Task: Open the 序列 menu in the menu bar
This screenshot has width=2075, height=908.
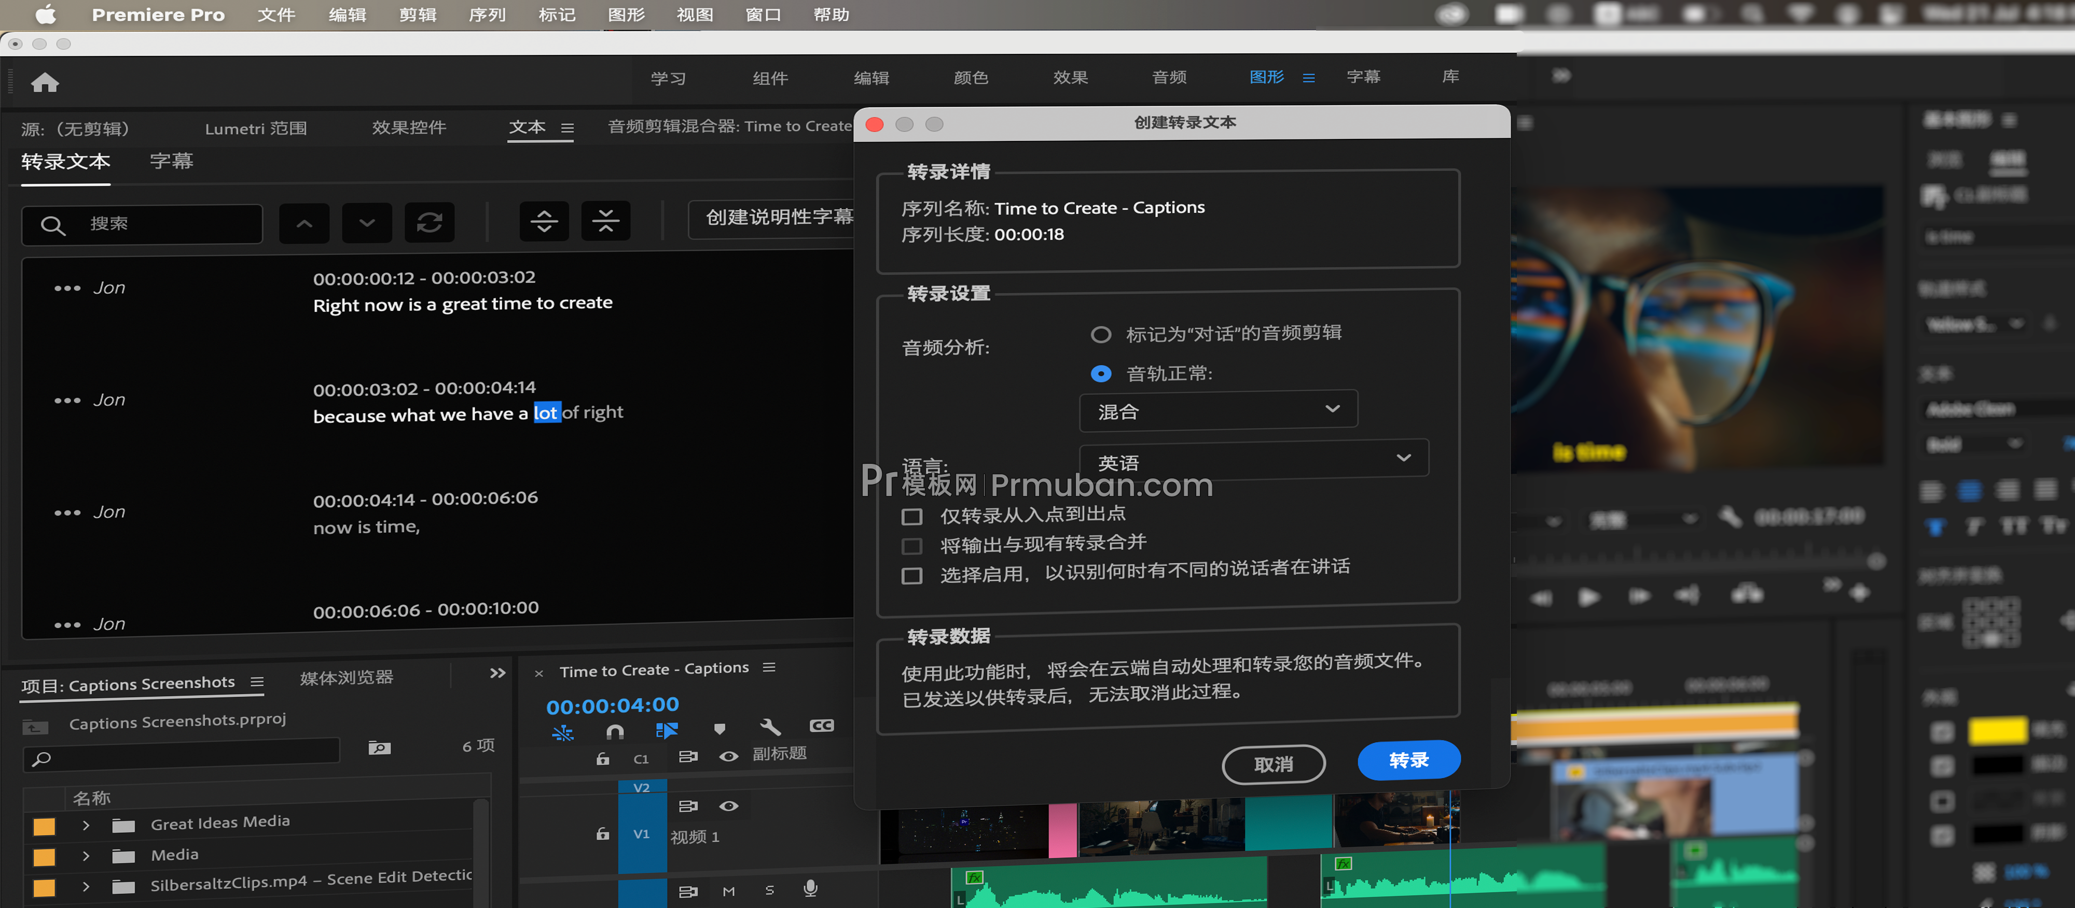Action: point(487,15)
